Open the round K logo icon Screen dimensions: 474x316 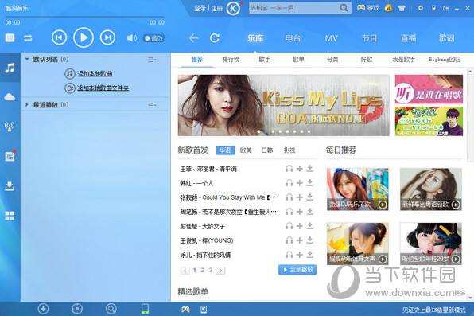233,9
